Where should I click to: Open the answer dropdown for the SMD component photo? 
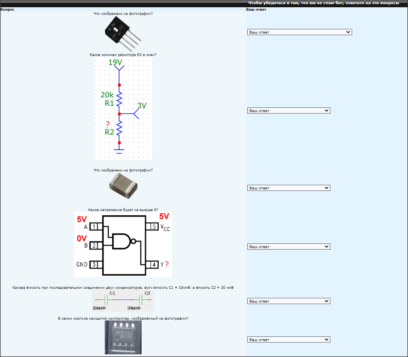(288, 188)
